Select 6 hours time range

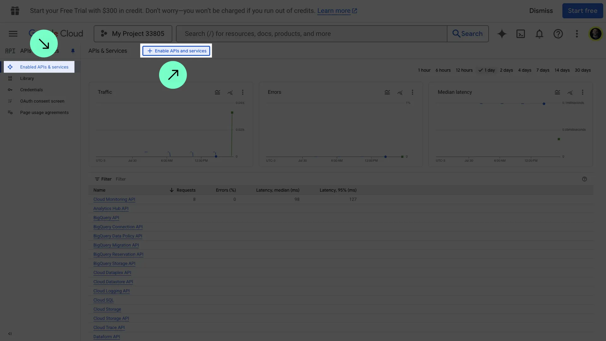point(443,70)
